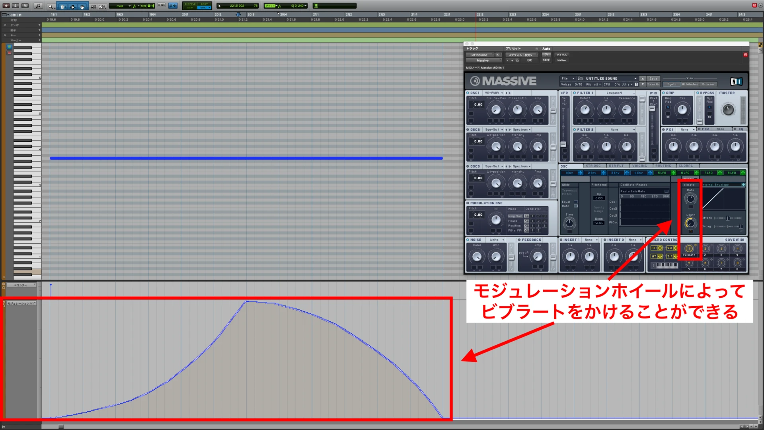Screen dimensions: 764x430
Task: Click the Attack envelope slider handle
Action: coord(728,218)
